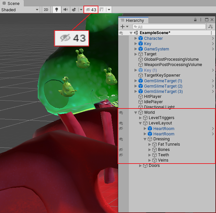Open grid options dropdown arrow

(x=109, y=10)
